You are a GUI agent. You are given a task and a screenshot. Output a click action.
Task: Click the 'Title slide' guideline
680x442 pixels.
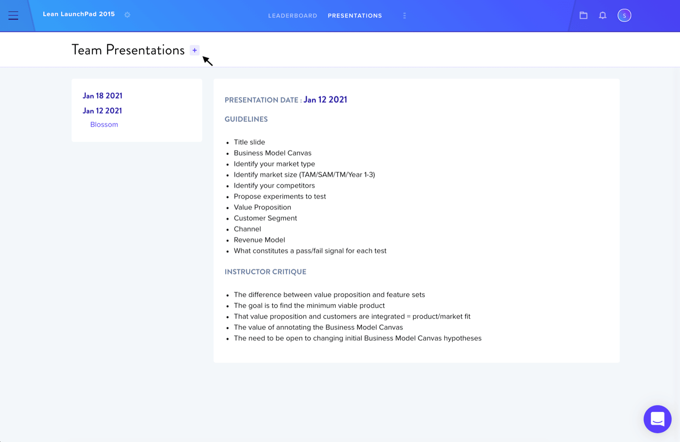(x=249, y=142)
